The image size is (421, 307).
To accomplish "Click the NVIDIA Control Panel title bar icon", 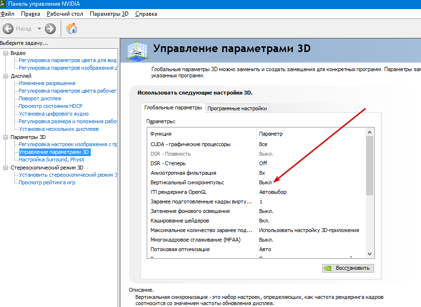I will point(2,4).
